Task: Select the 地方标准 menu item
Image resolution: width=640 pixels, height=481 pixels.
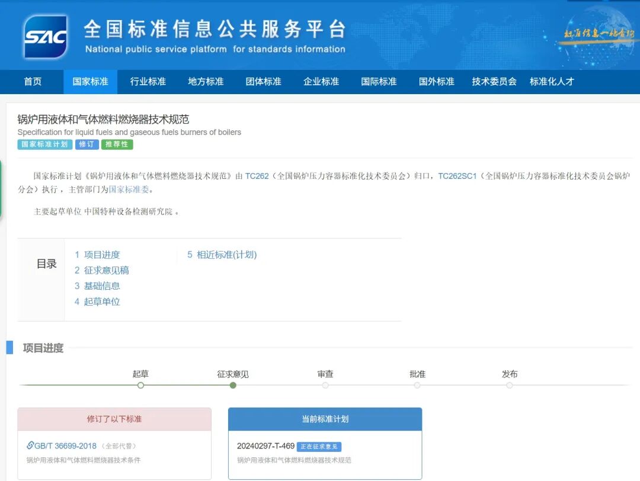Action: 206,82
